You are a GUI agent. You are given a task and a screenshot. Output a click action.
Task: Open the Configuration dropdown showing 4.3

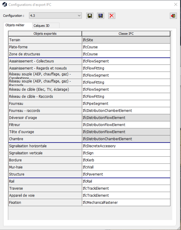(55, 16)
